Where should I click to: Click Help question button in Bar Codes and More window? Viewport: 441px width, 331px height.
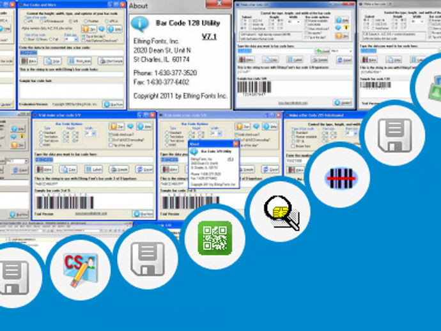[115, 29]
